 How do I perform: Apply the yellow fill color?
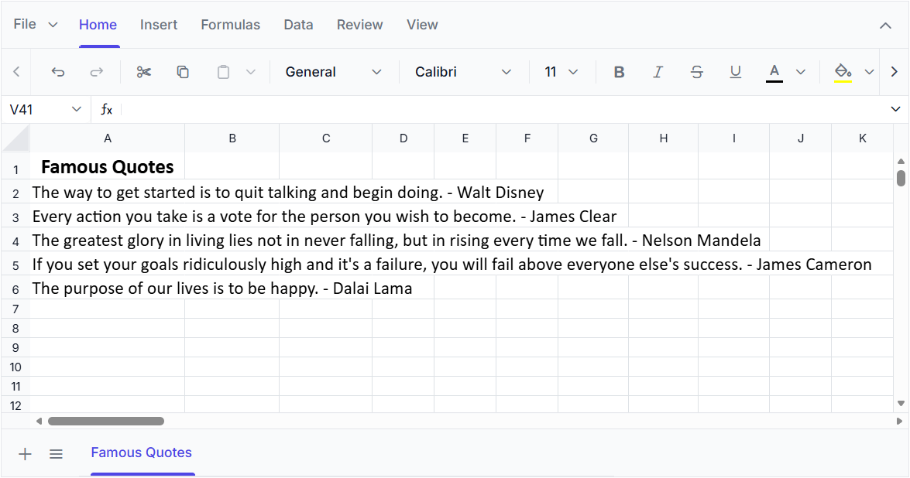tap(843, 72)
